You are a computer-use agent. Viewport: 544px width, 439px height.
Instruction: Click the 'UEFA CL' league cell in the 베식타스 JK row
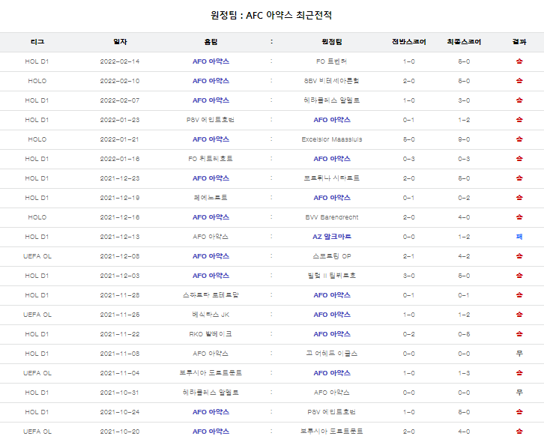[x=37, y=315]
